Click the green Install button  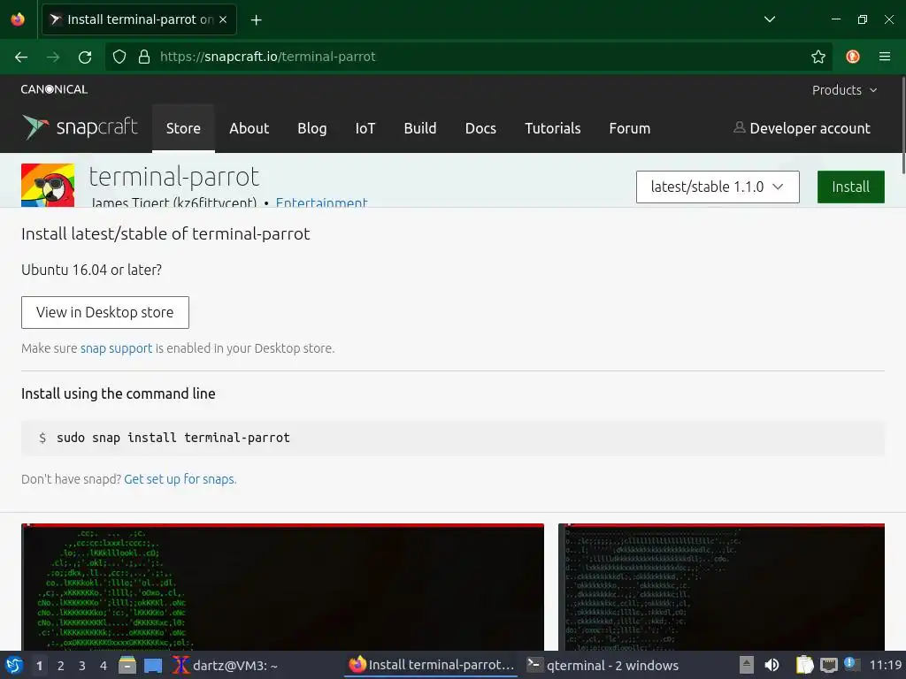850,187
